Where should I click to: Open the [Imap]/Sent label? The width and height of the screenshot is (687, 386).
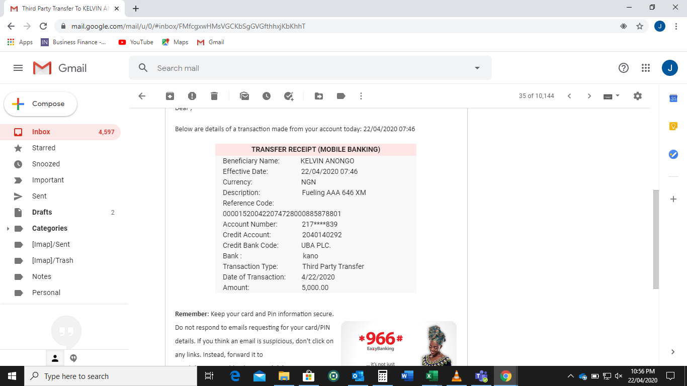click(60, 244)
